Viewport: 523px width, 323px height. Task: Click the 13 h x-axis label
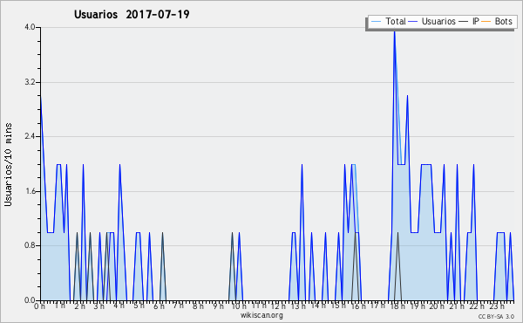pyautogui.click(x=298, y=306)
